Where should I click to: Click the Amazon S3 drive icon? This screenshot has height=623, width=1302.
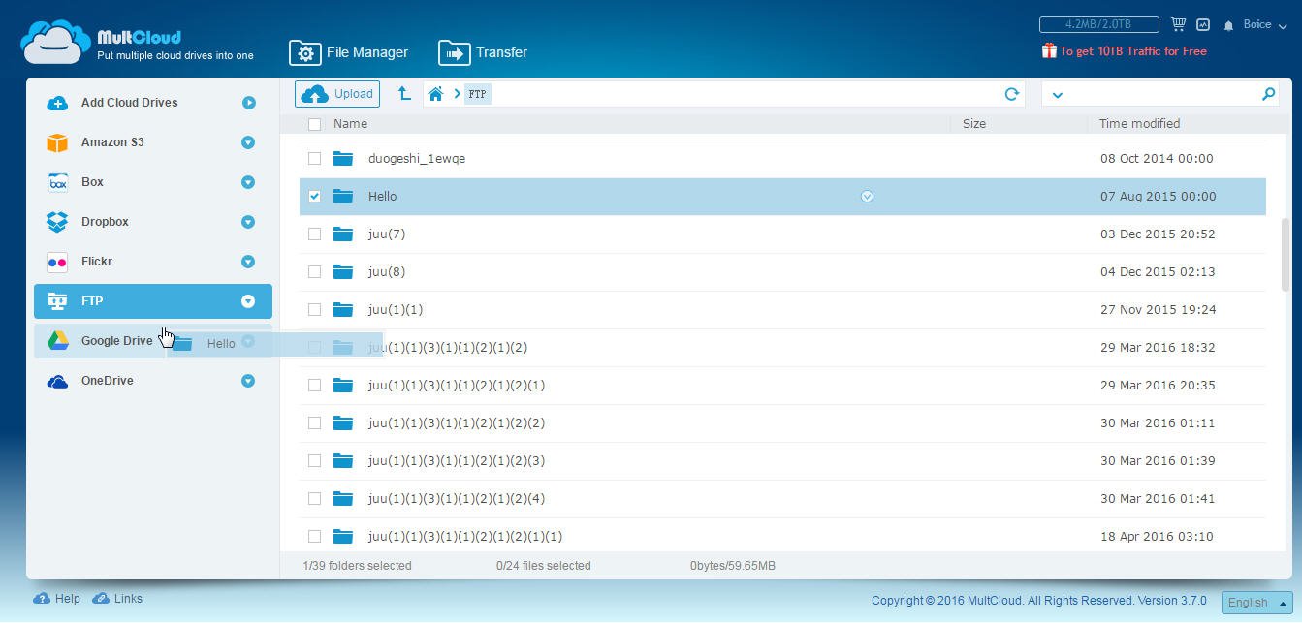[57, 142]
